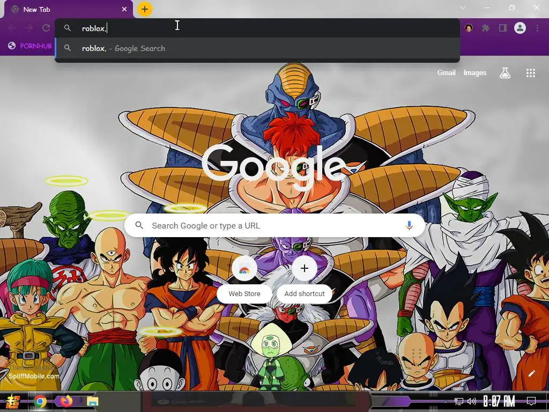
Task: Click the Search Google or type a URL box
Action: click(275, 225)
